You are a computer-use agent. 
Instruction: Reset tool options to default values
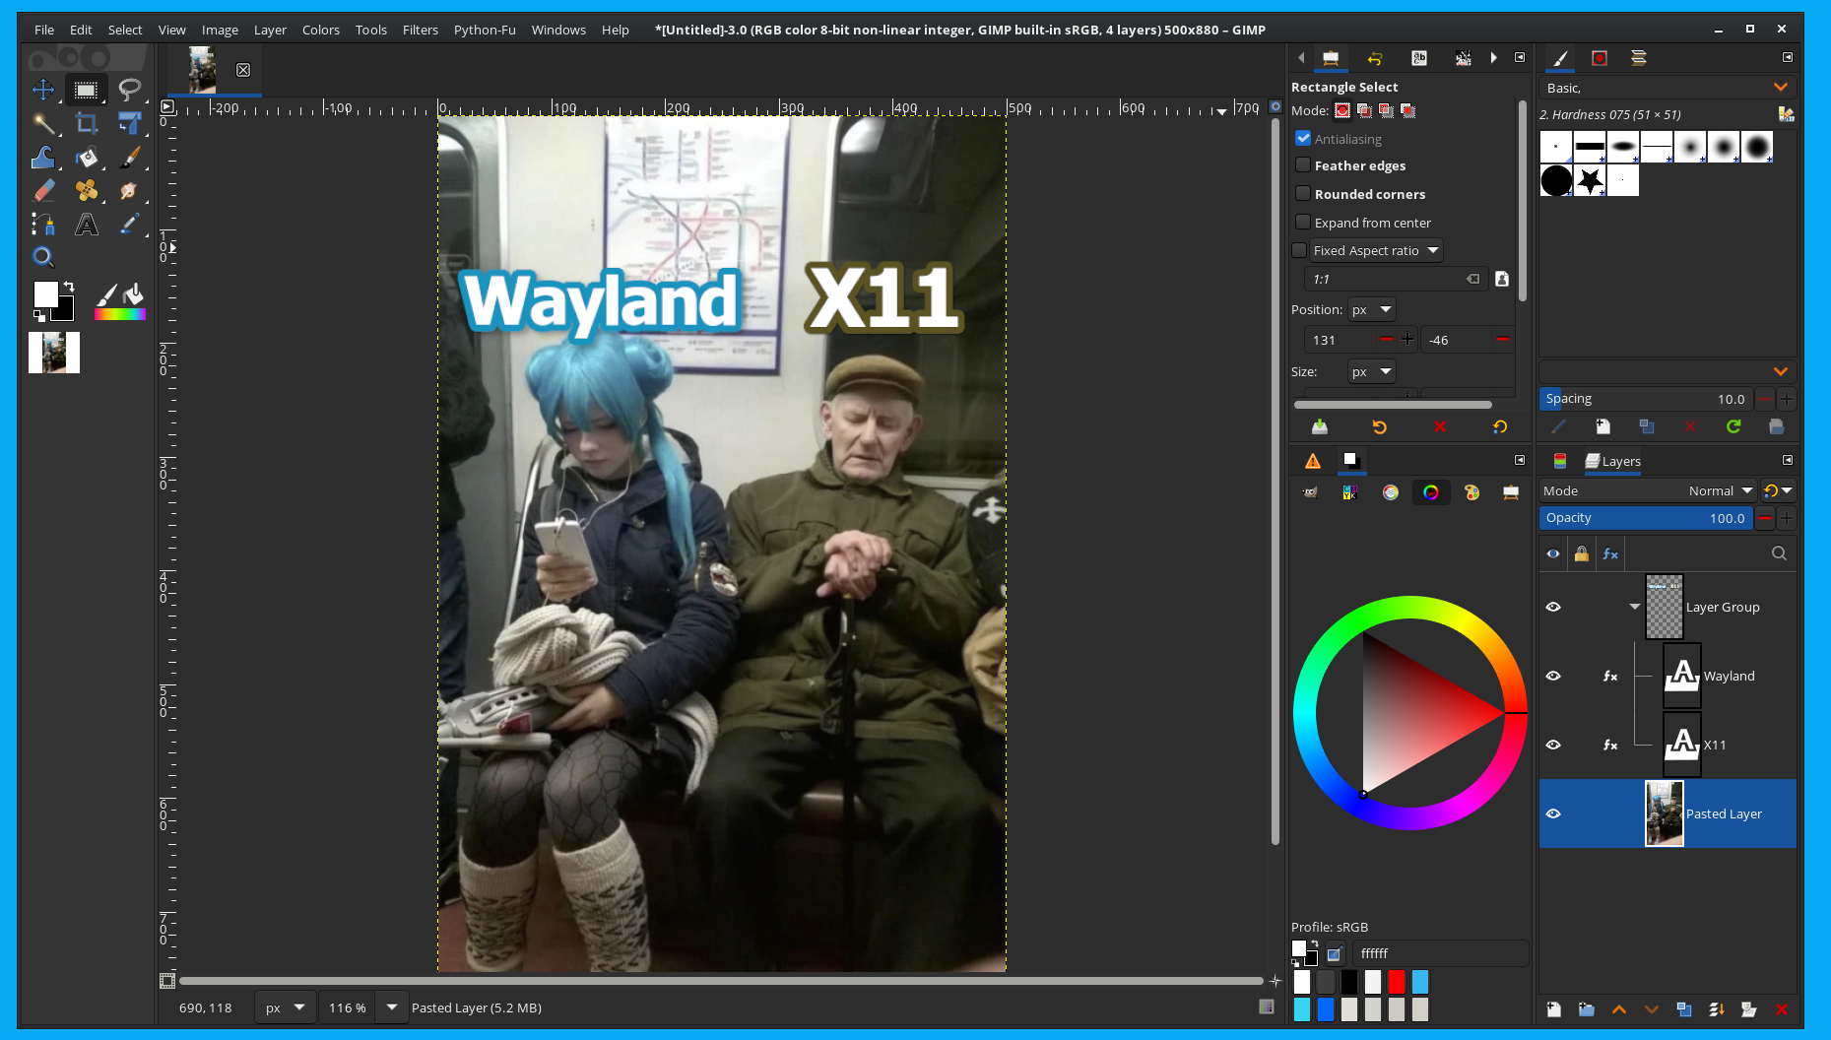pyautogui.click(x=1500, y=426)
